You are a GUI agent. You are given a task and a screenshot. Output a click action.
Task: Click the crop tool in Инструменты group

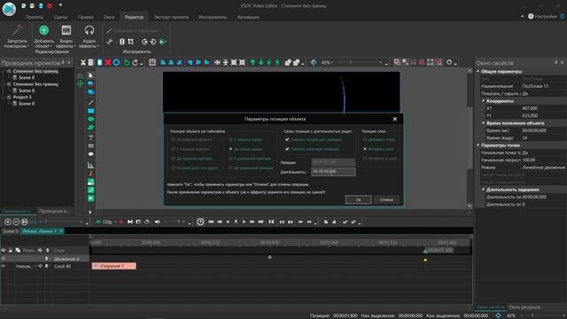(x=131, y=42)
